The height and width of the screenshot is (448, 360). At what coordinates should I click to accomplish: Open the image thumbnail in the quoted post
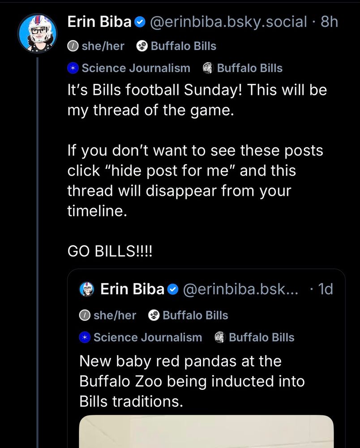206,432
